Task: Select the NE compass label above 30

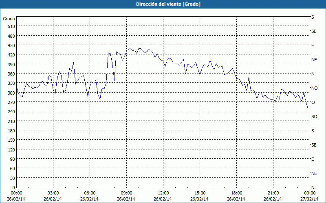Action: click(x=314, y=173)
